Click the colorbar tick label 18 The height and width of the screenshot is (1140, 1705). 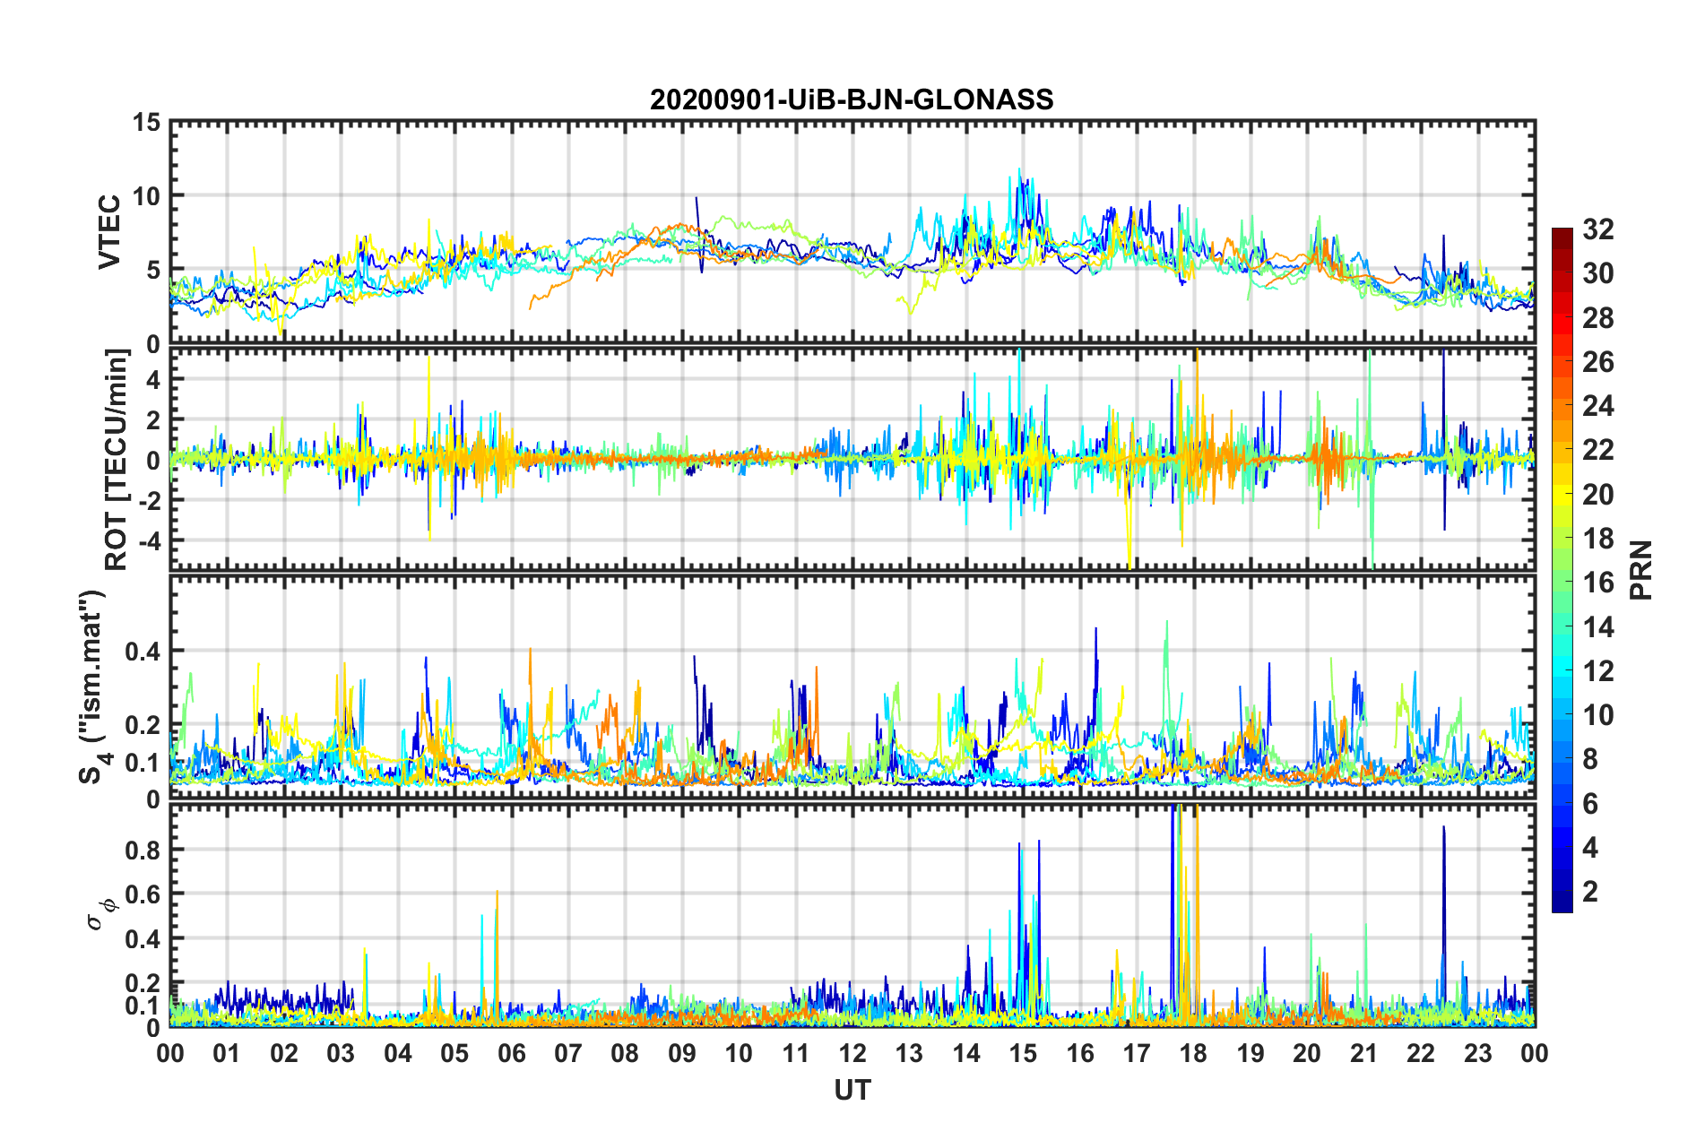pyautogui.click(x=1597, y=539)
